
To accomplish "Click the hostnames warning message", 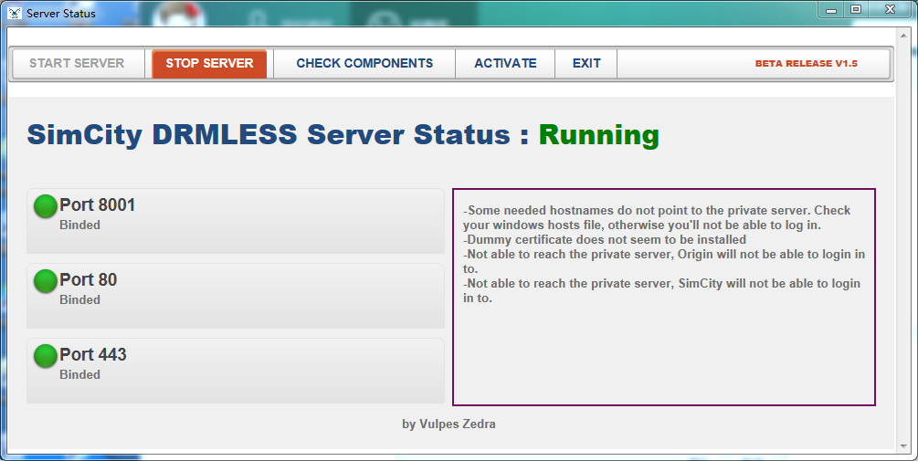I will click(x=657, y=217).
